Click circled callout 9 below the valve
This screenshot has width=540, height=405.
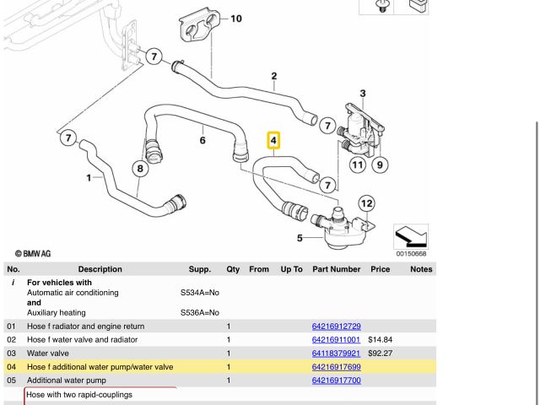[x=380, y=165]
